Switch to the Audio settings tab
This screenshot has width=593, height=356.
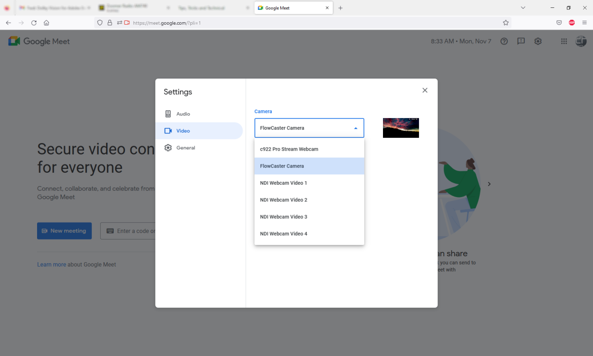pos(199,114)
